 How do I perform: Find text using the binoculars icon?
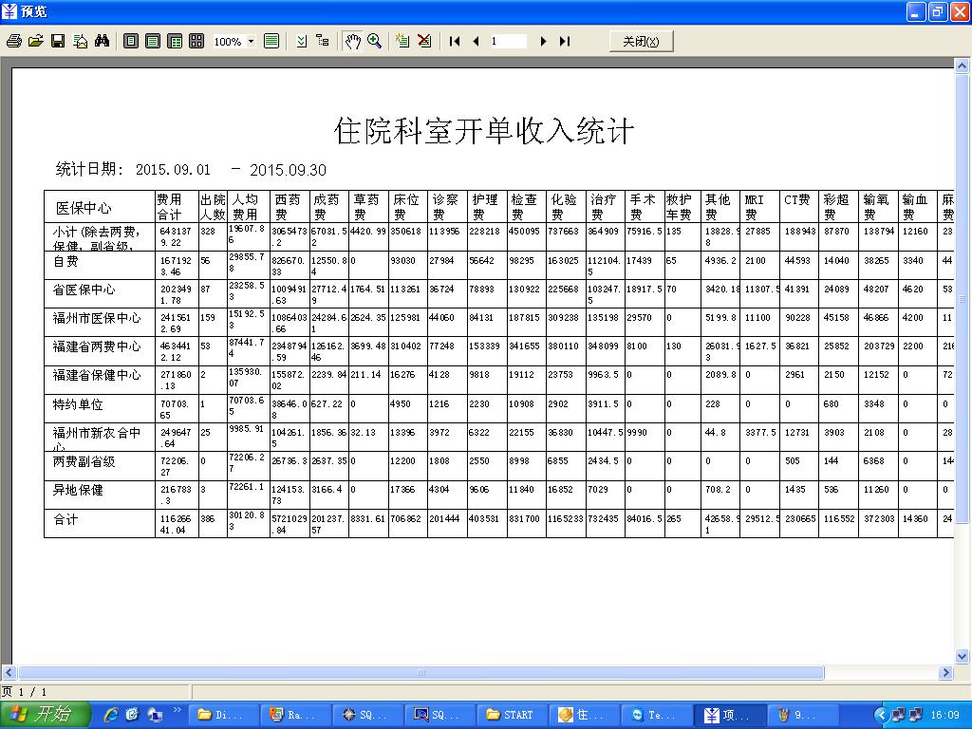(103, 42)
